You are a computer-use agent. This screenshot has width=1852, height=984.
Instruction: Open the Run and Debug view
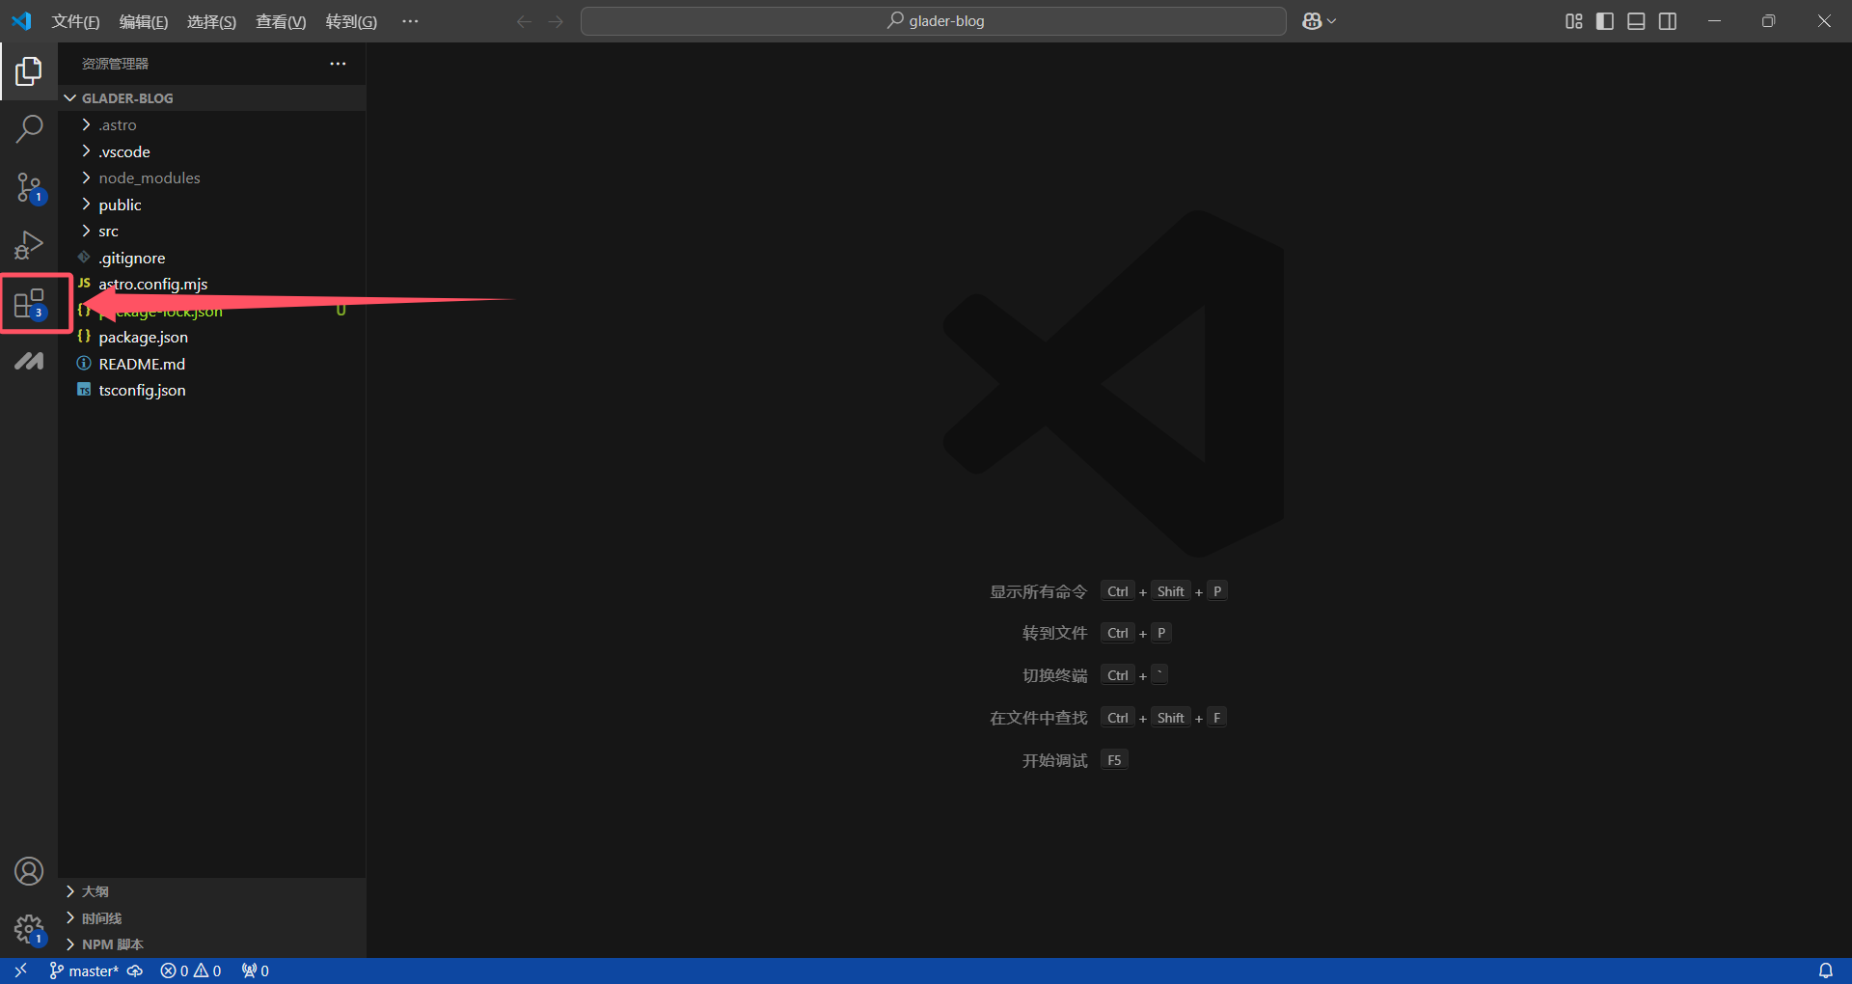point(29,245)
